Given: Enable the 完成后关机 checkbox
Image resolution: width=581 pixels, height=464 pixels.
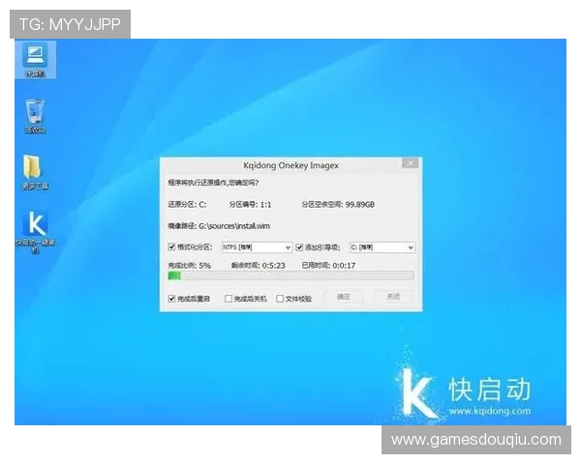Looking at the screenshot, I should pos(229,299).
